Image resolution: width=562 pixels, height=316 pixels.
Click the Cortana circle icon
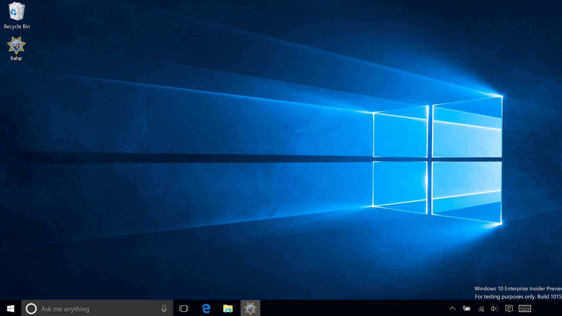click(x=31, y=308)
